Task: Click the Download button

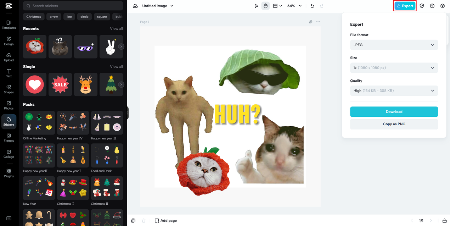Action: coord(394,112)
